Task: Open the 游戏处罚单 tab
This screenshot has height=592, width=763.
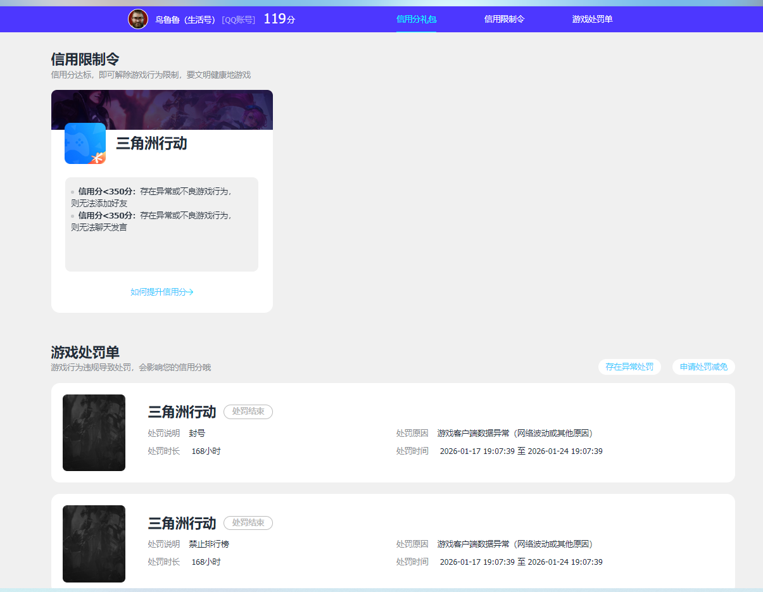Action: [592, 19]
